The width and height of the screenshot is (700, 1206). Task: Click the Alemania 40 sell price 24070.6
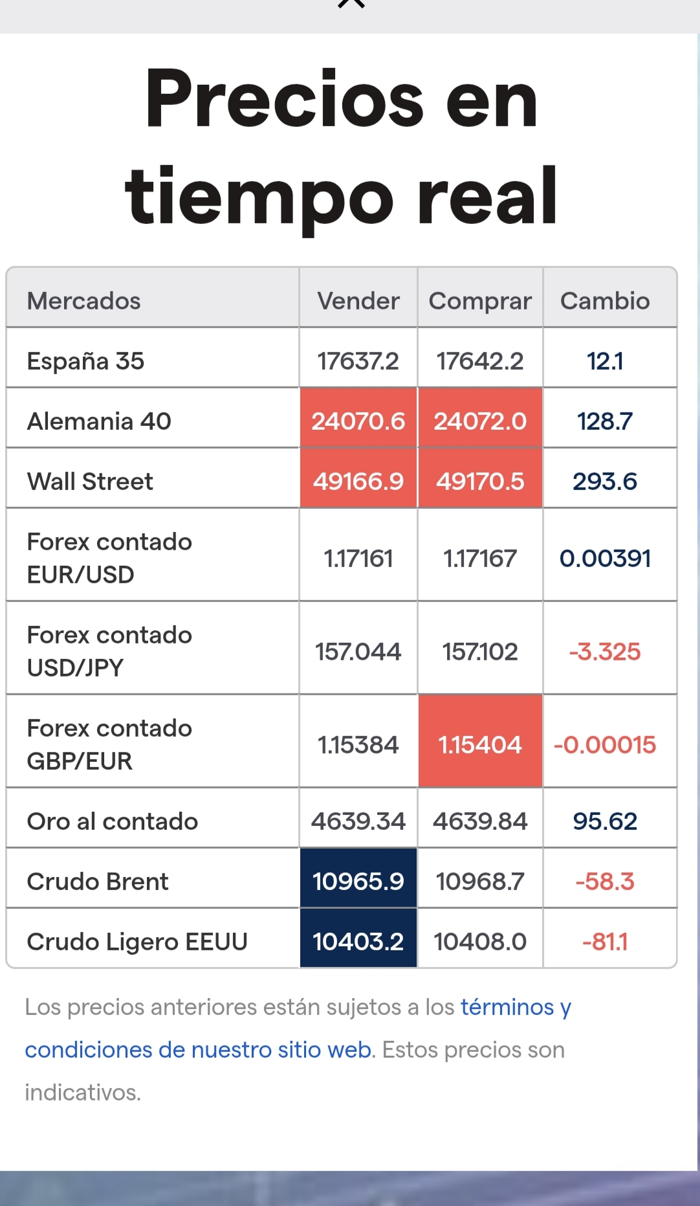(x=358, y=421)
